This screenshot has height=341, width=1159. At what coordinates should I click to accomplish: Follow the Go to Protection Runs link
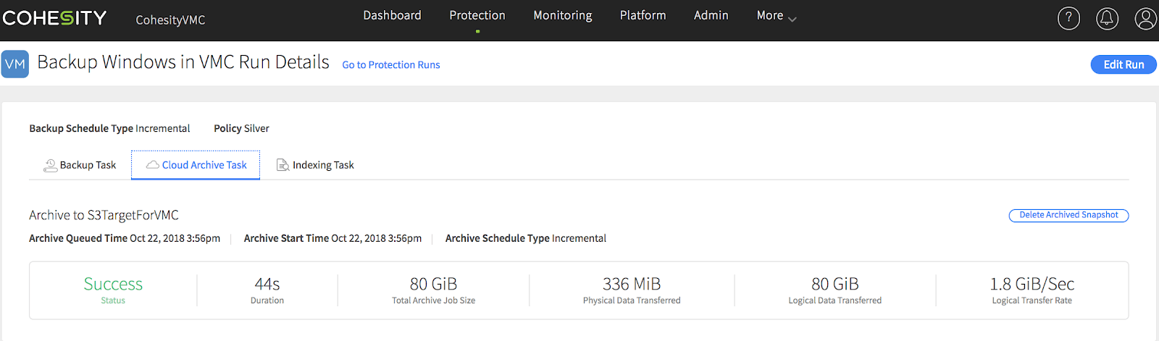(390, 65)
